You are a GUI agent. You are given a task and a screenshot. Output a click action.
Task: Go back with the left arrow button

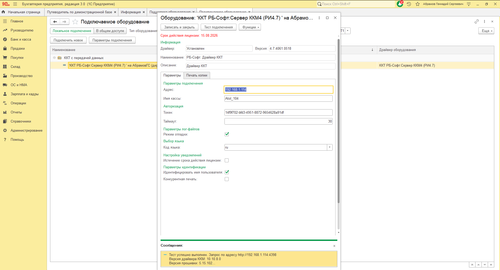point(55,22)
